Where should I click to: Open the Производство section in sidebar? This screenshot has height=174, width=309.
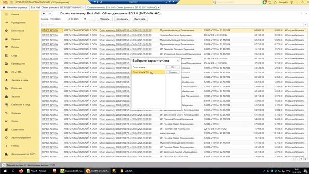click(x=18, y=64)
